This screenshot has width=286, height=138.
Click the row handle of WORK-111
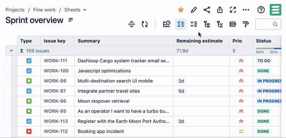pos(14,61)
